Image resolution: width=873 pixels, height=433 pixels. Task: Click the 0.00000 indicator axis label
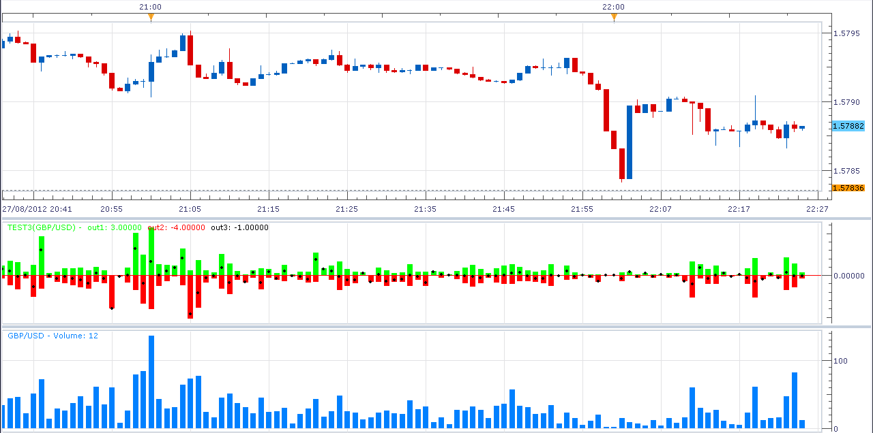[850, 276]
